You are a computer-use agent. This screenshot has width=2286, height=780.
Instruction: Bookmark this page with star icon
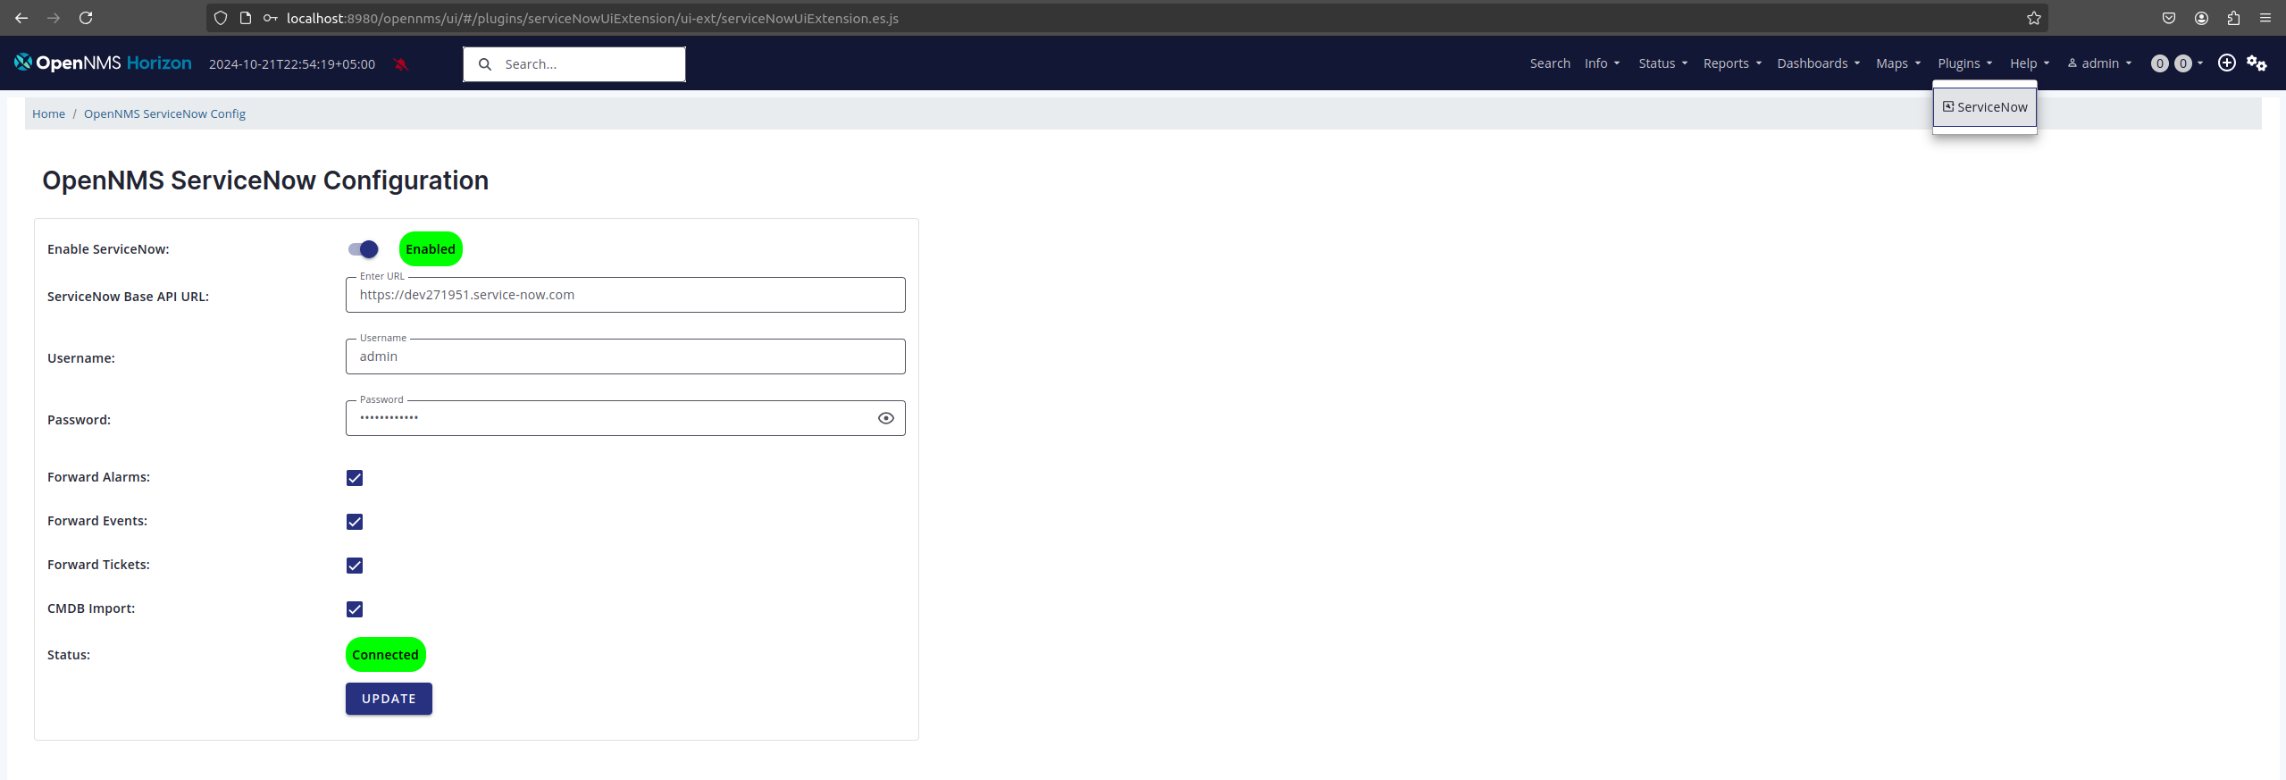(2033, 18)
